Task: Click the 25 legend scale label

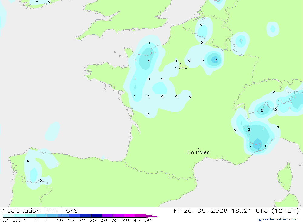Action: 93,220
